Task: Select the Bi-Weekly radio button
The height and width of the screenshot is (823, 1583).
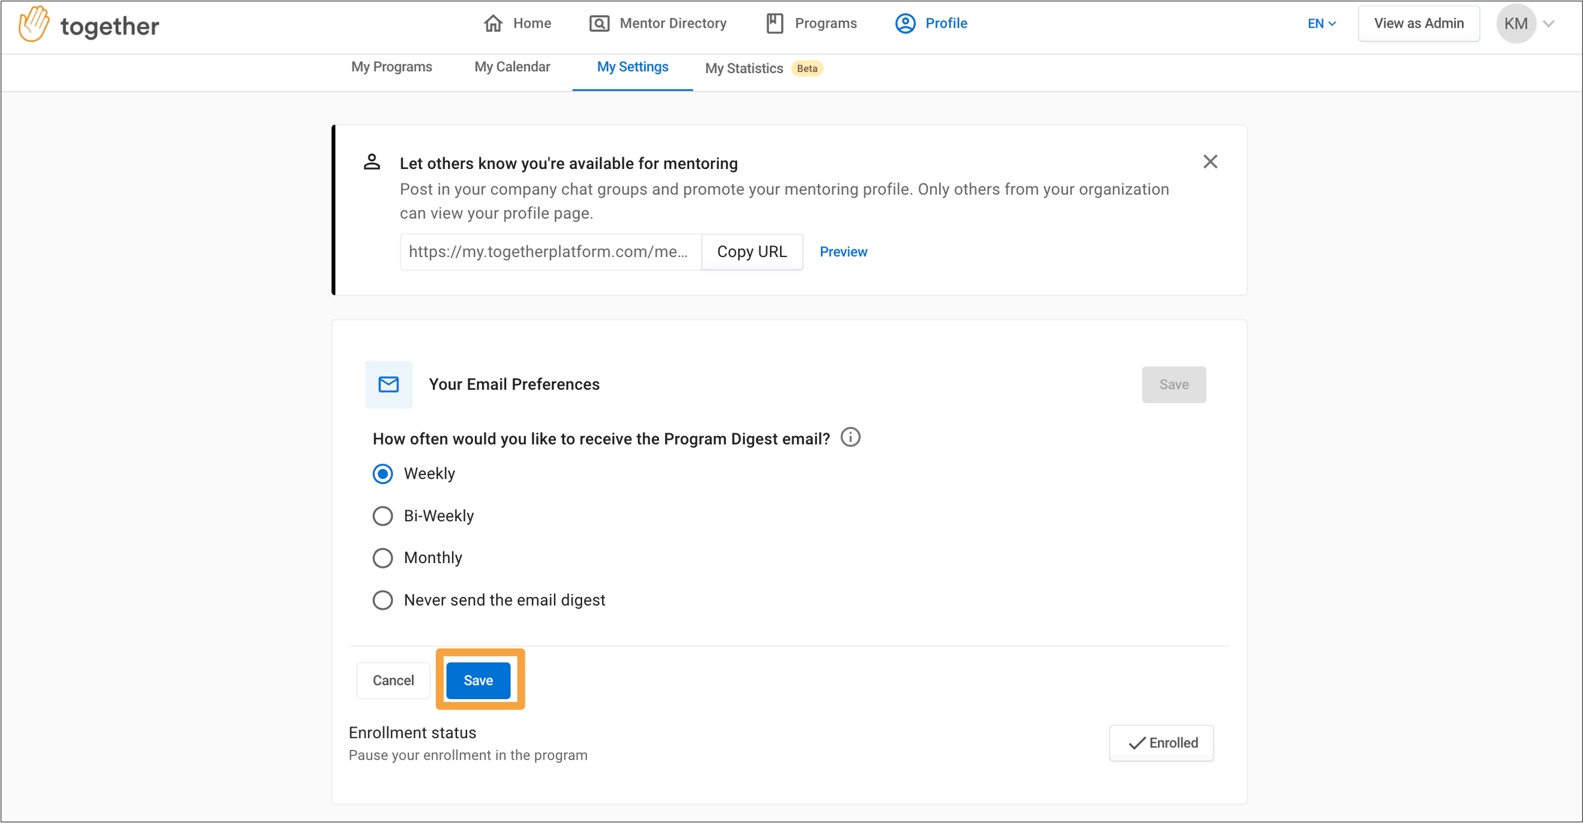Action: coord(382,516)
